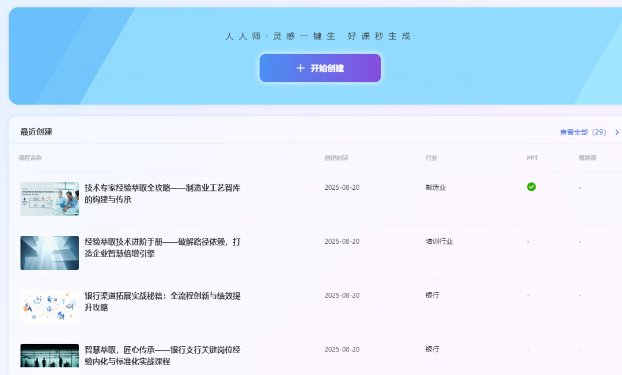Click thumbnail of the 经验萃取技术进阶手册 course
622x375 pixels.
(x=50, y=252)
